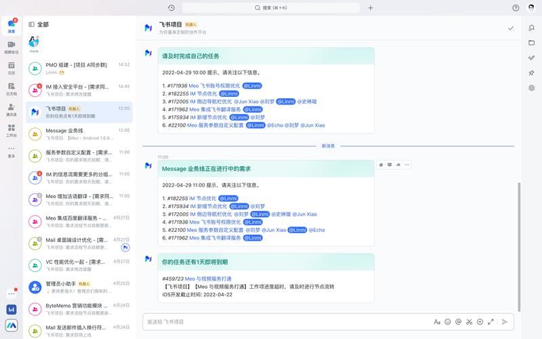Mark chat done with the checkmark icon

511,28
